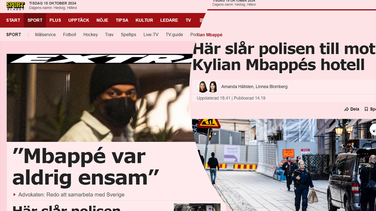Open the TIPSA menu item
The width and height of the screenshot is (376, 211).
(x=122, y=20)
